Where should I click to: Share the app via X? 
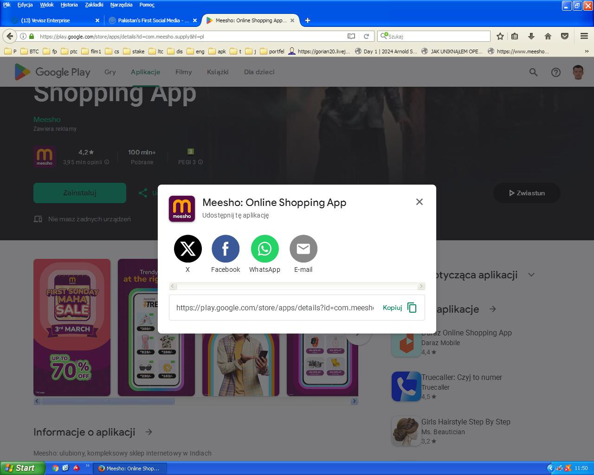pyautogui.click(x=187, y=249)
